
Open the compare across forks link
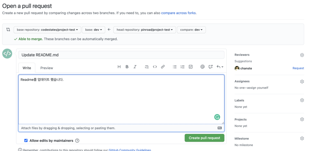(x=179, y=13)
